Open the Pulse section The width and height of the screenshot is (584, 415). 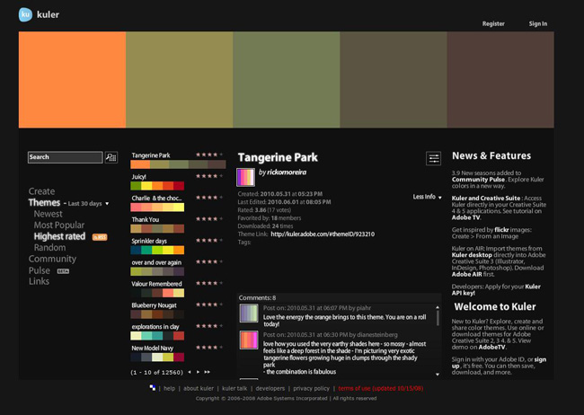click(40, 270)
